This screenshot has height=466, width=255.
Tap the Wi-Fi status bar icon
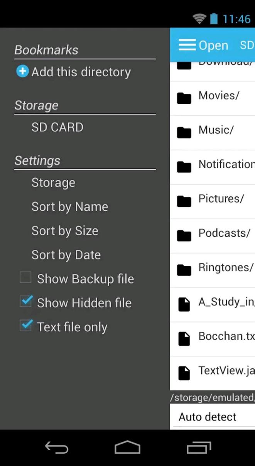point(199,18)
